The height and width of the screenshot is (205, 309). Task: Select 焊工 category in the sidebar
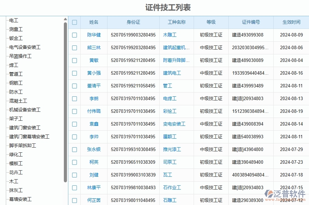(14, 65)
